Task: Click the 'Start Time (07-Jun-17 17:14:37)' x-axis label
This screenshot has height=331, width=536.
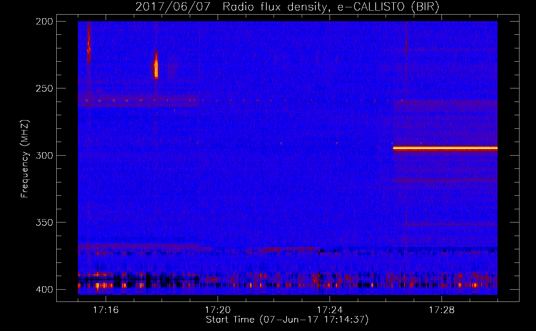Action: point(287,320)
